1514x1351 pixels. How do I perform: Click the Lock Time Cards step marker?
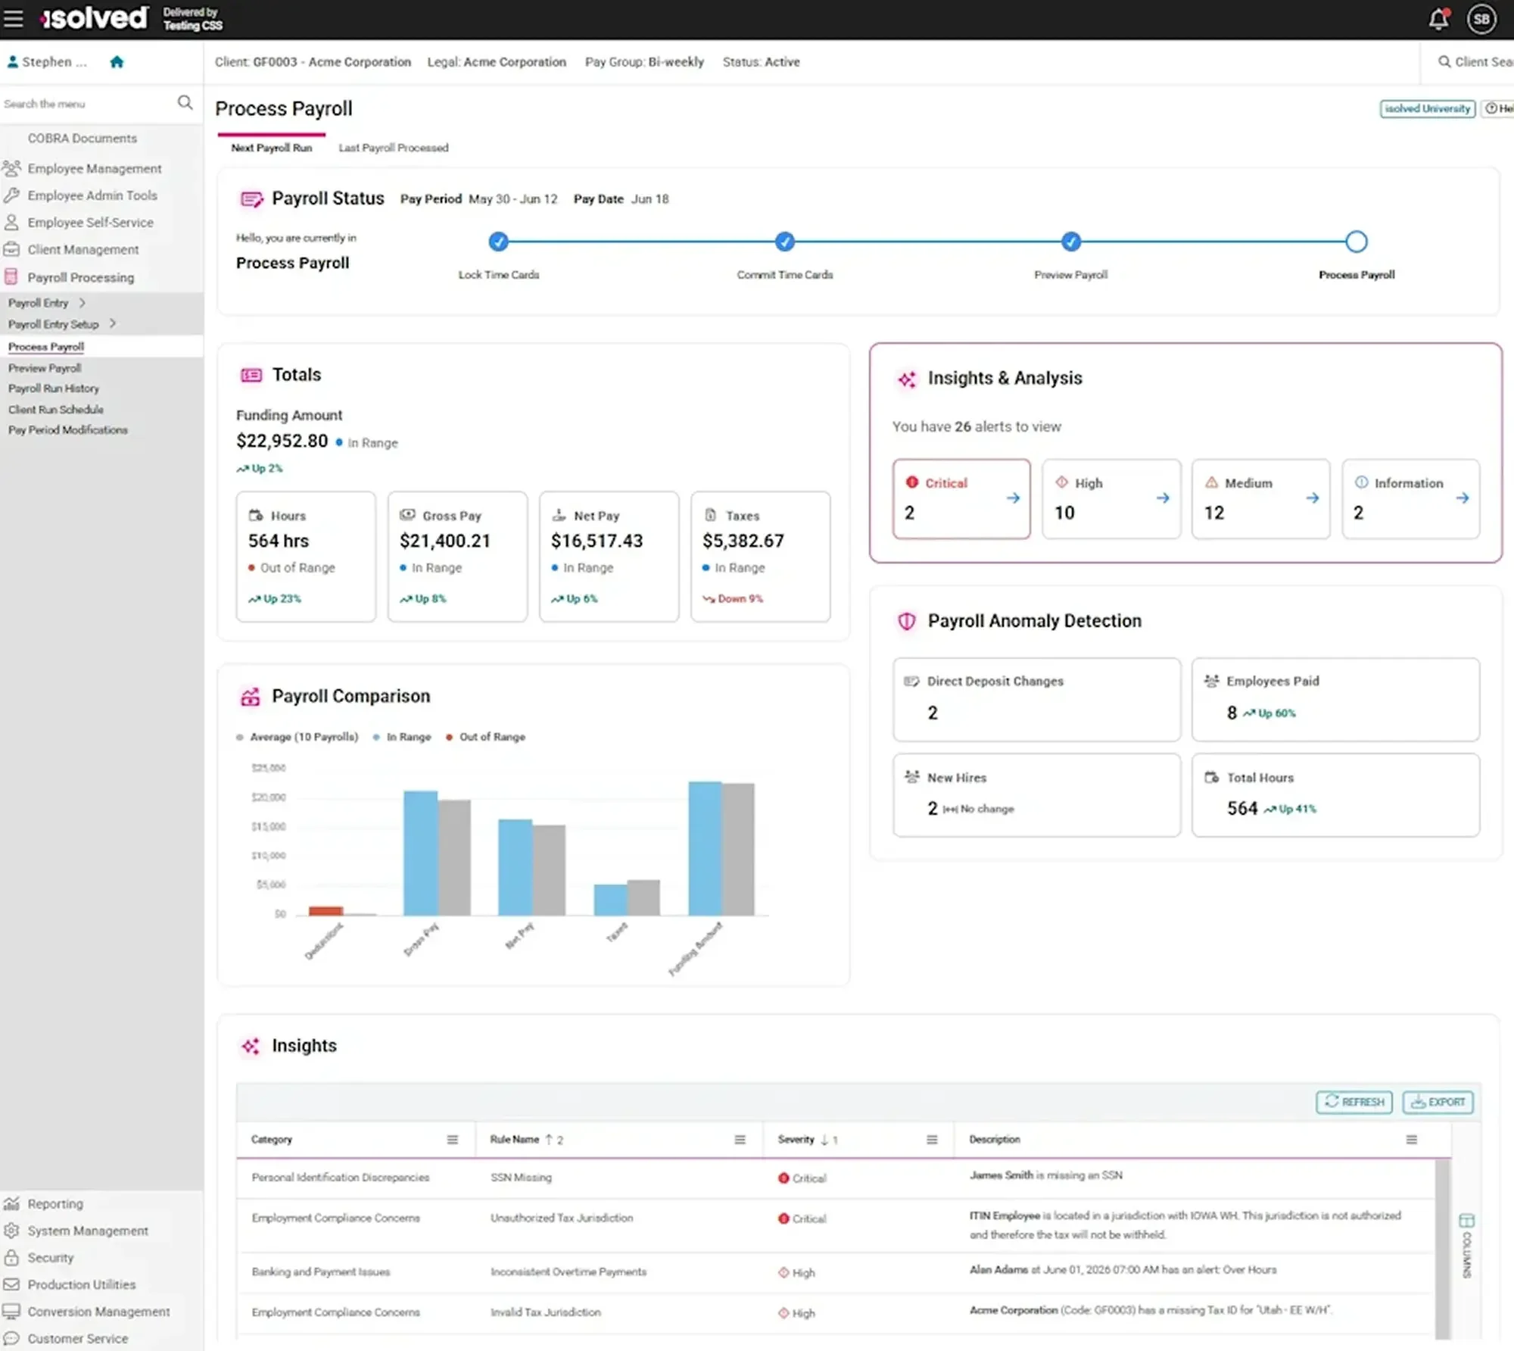coord(498,242)
